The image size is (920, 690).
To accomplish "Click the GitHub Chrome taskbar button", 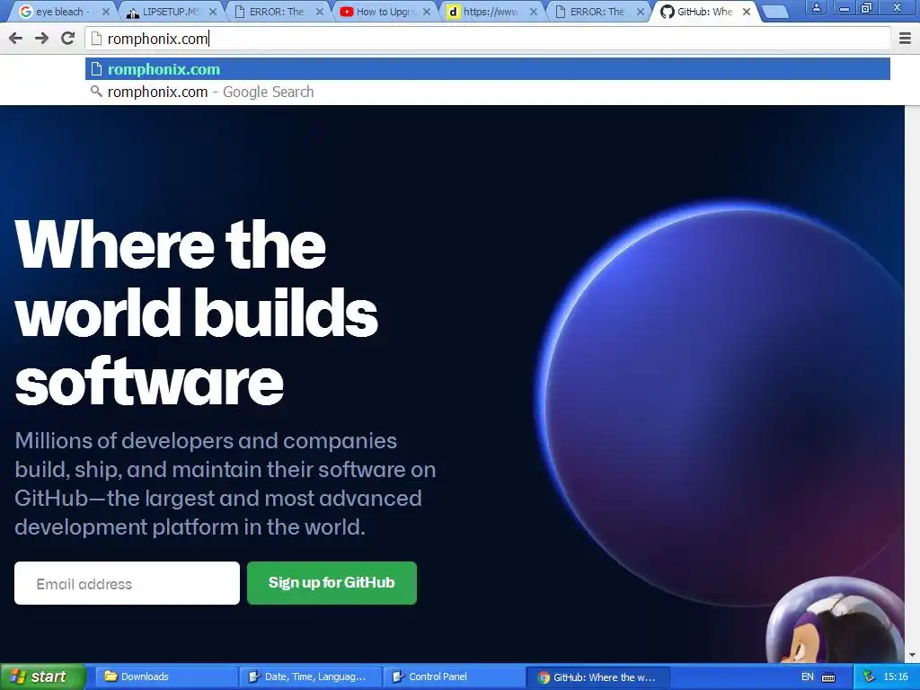I will tap(597, 677).
